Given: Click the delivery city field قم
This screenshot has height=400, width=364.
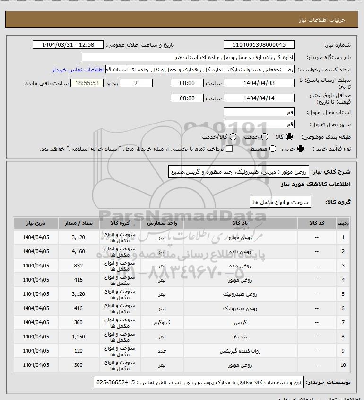Looking at the screenshot, I should tap(259, 124).
